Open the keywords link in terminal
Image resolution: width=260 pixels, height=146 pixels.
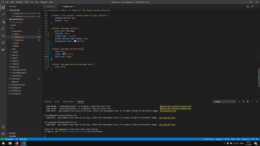point(62,129)
